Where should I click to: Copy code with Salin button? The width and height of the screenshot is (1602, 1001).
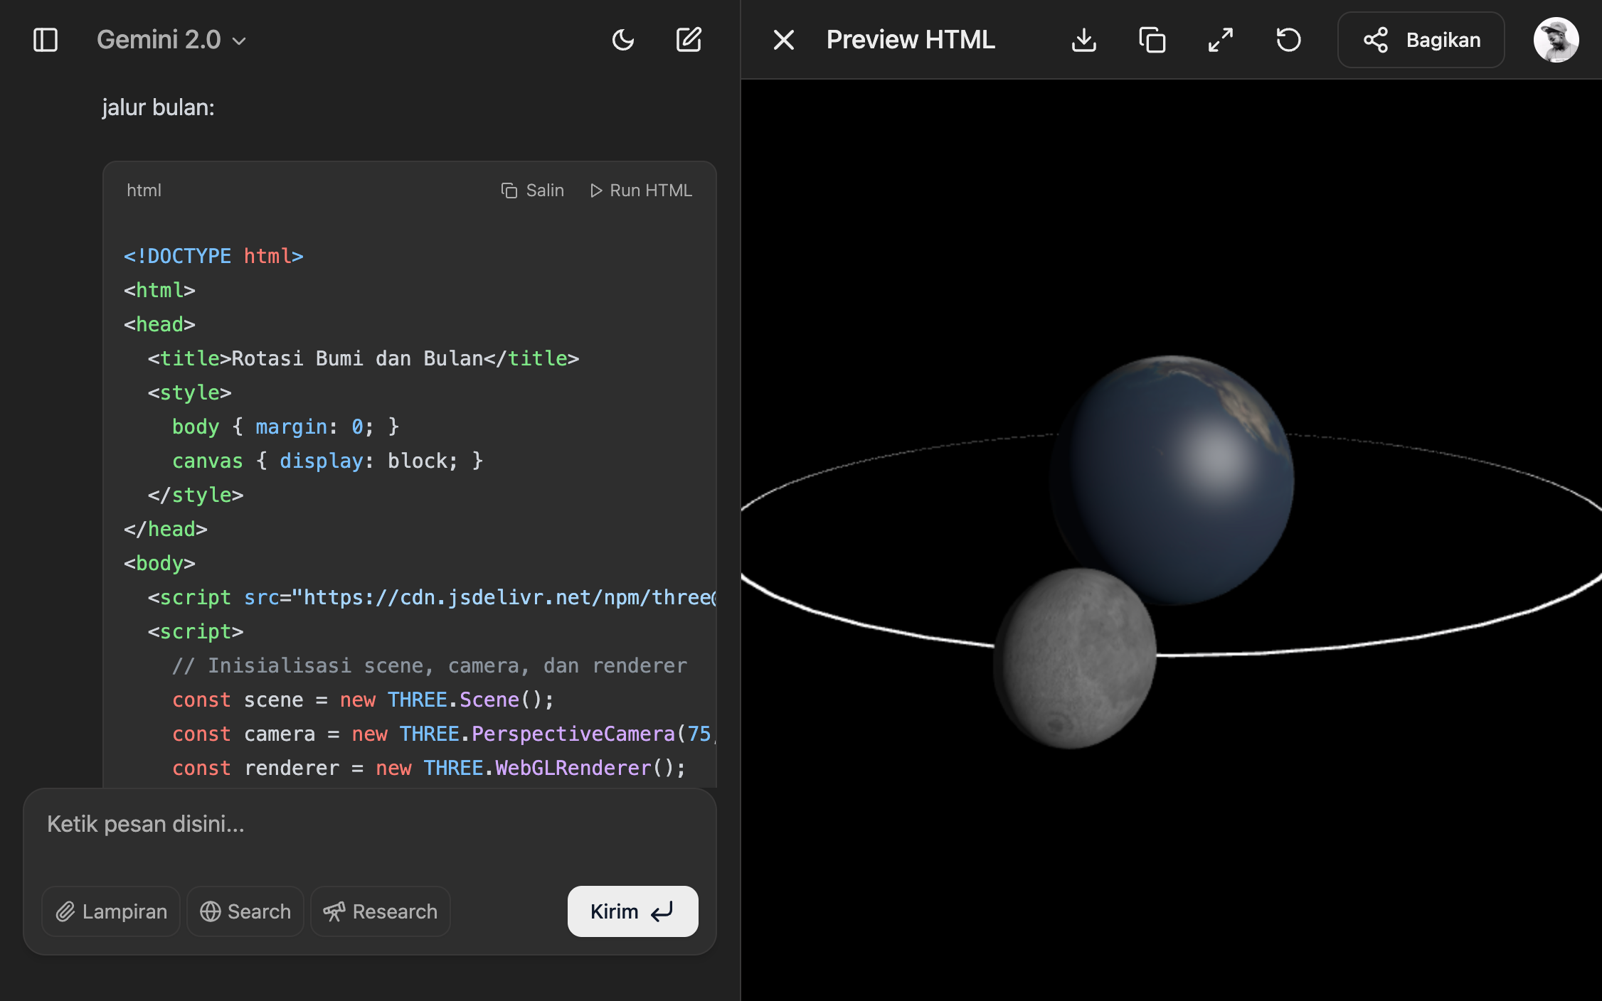[533, 191]
